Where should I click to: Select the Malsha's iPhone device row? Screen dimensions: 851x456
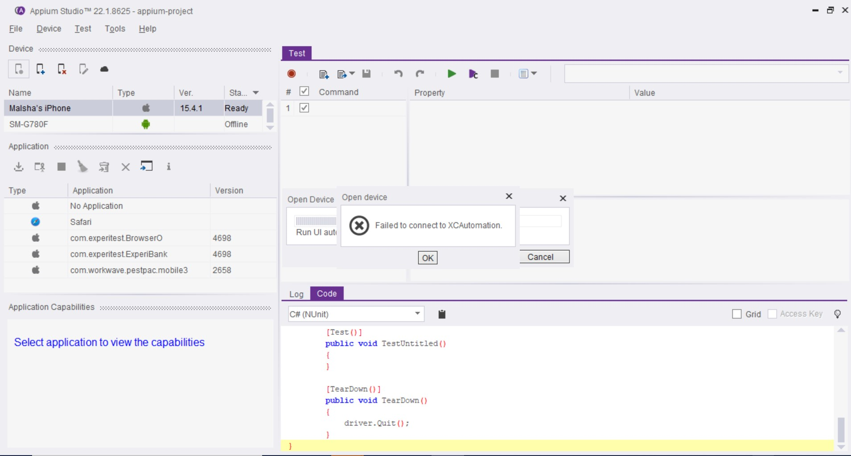pyautogui.click(x=134, y=108)
